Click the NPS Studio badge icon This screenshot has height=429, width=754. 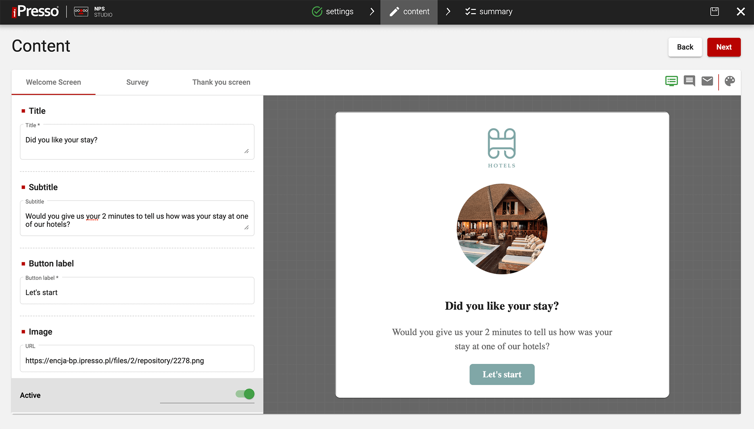click(x=81, y=11)
